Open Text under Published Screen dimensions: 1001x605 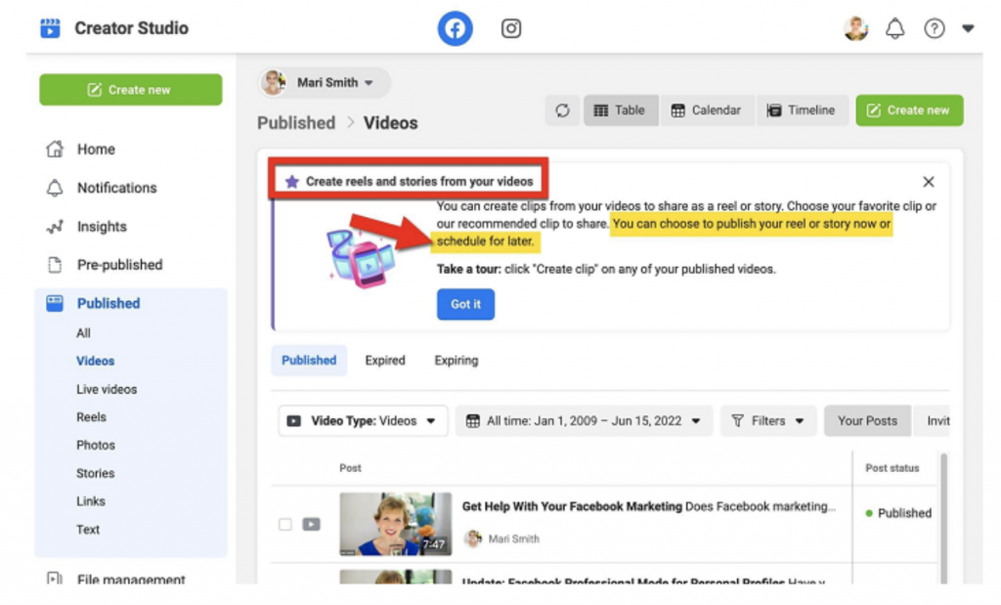pyautogui.click(x=87, y=530)
